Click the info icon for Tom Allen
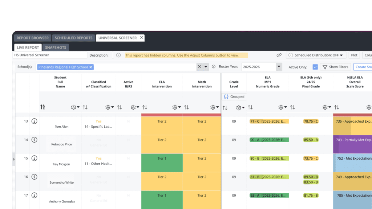This screenshot has width=372, height=209. (x=34, y=121)
